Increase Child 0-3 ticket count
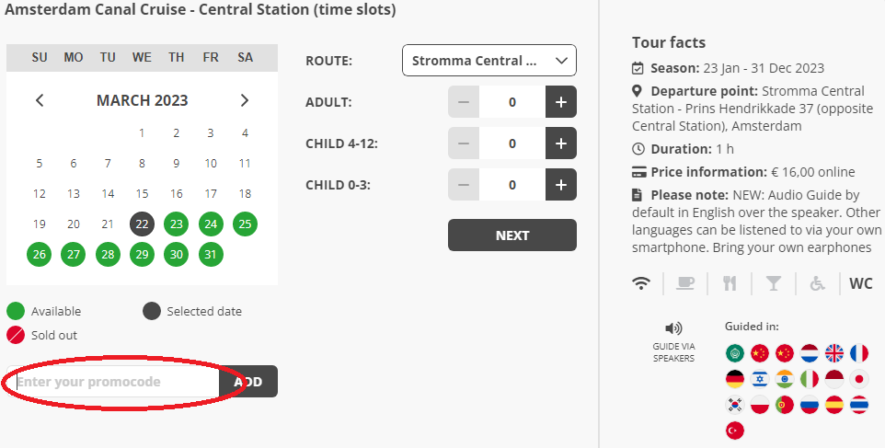 (x=561, y=185)
